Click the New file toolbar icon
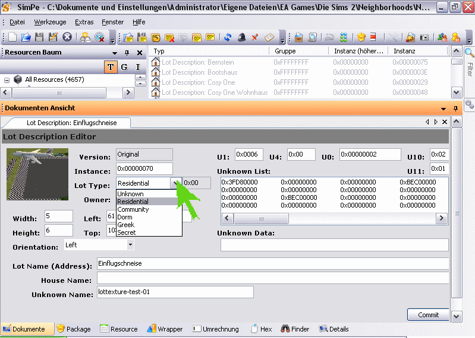This screenshot has height=338, width=475. point(12,37)
